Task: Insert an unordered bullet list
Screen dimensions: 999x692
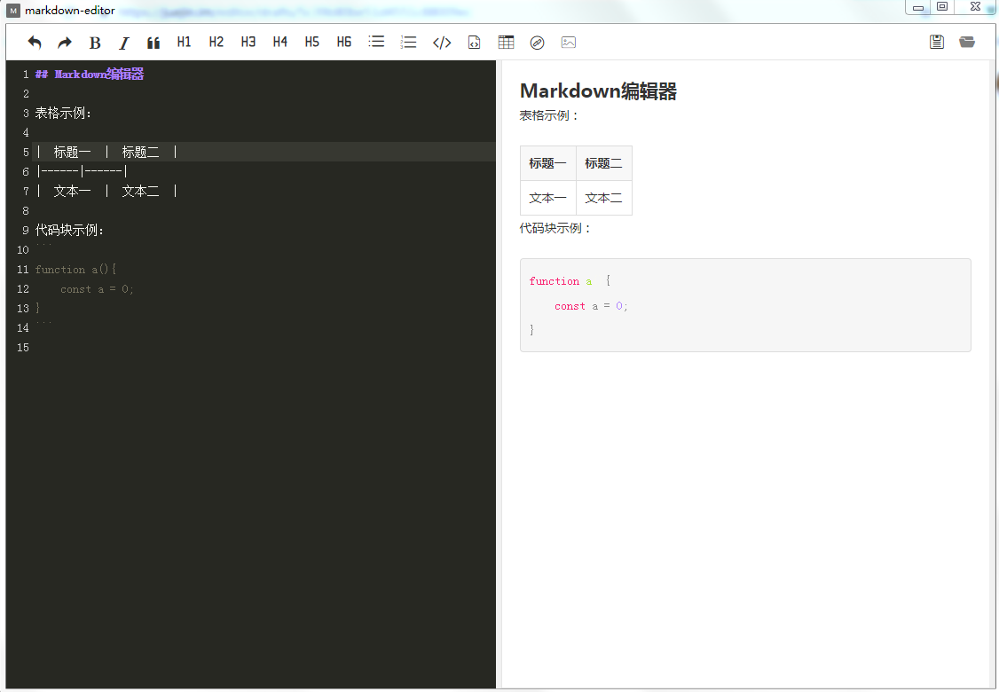Action: pyautogui.click(x=376, y=42)
